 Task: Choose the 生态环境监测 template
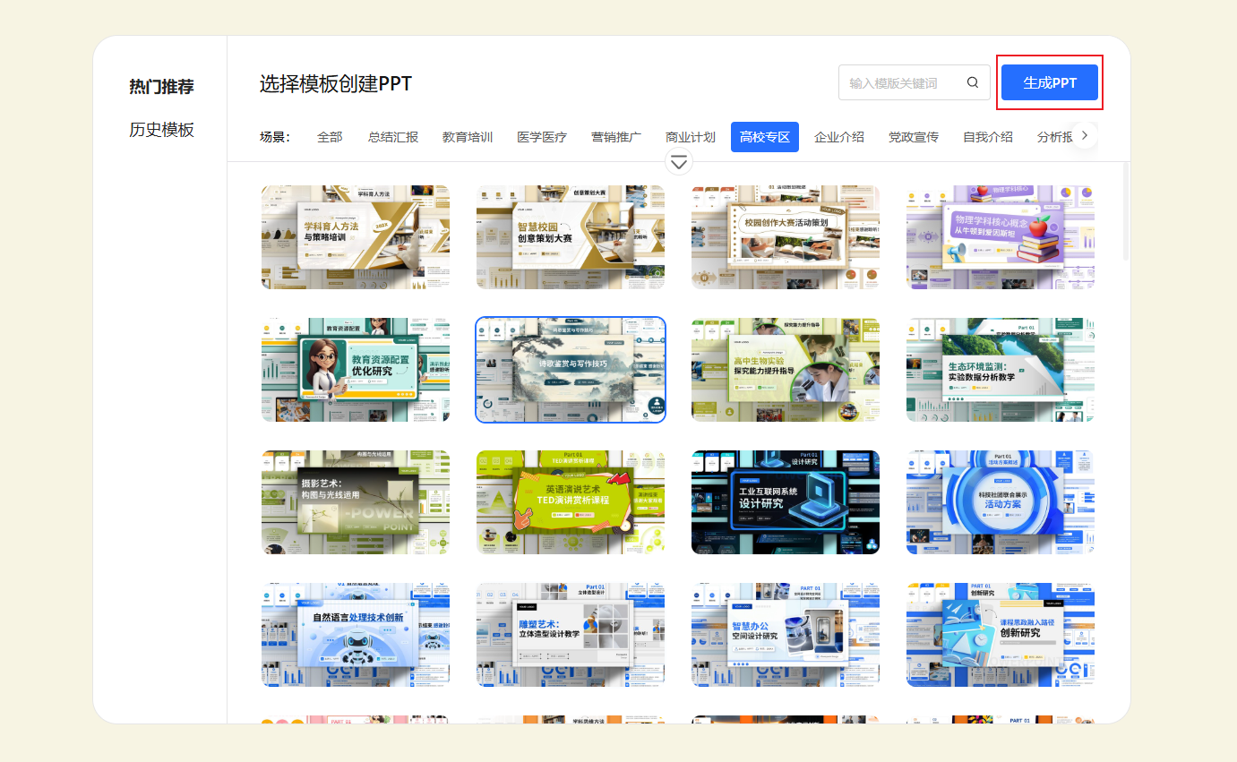(x=1001, y=370)
